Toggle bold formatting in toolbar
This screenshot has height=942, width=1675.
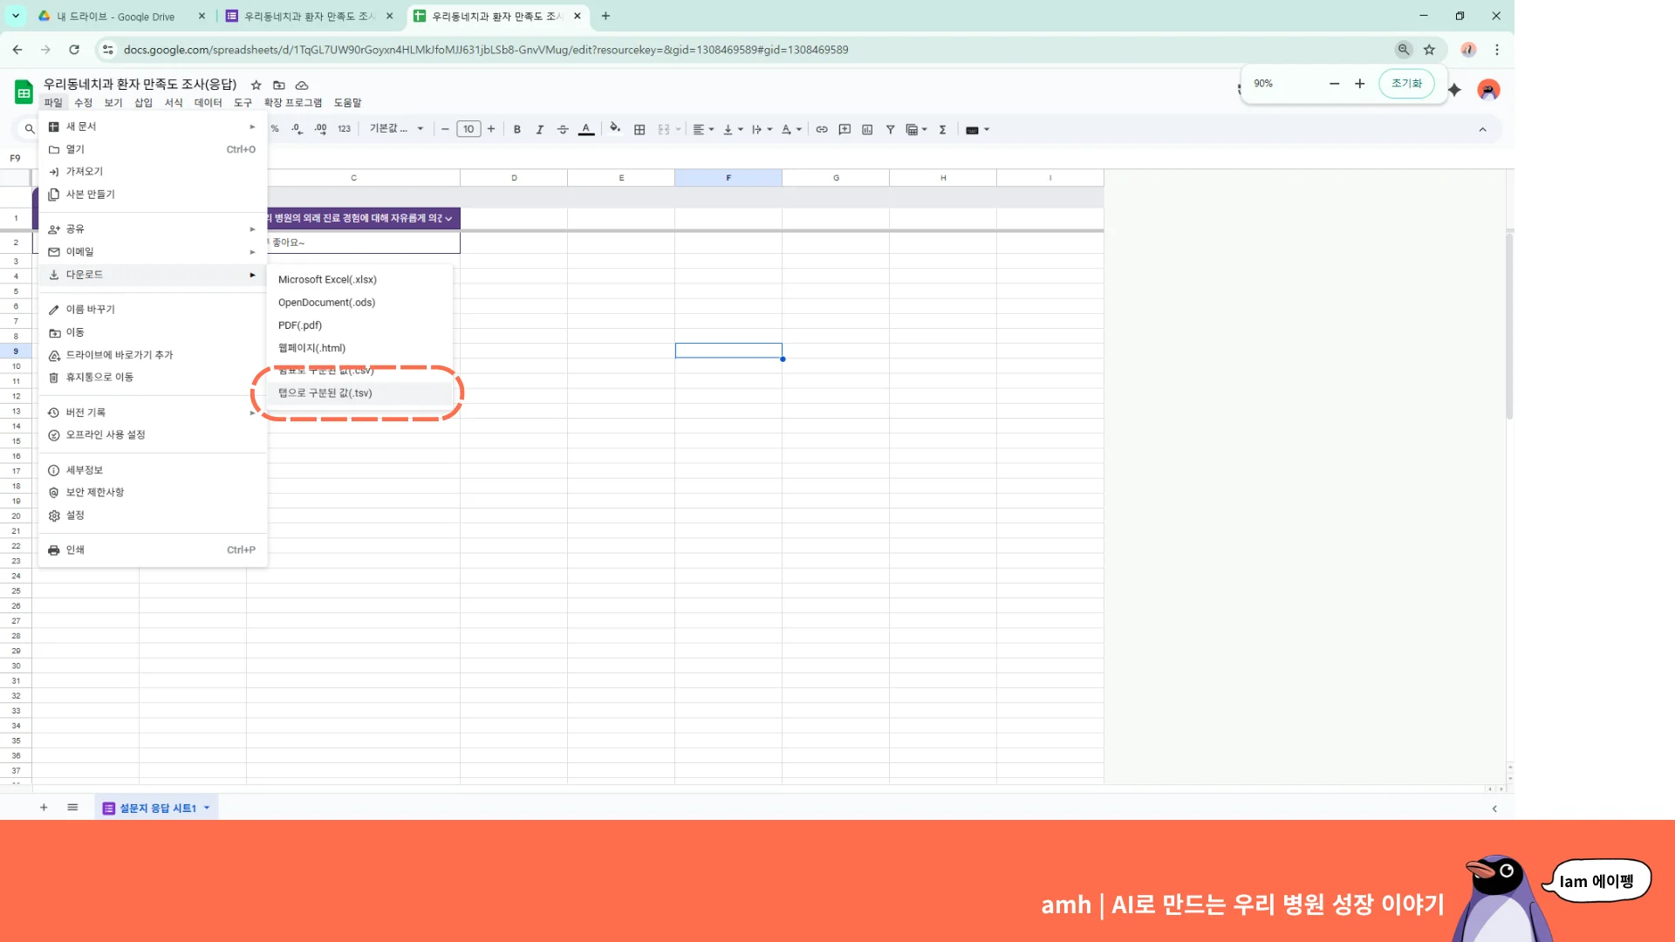[517, 130]
